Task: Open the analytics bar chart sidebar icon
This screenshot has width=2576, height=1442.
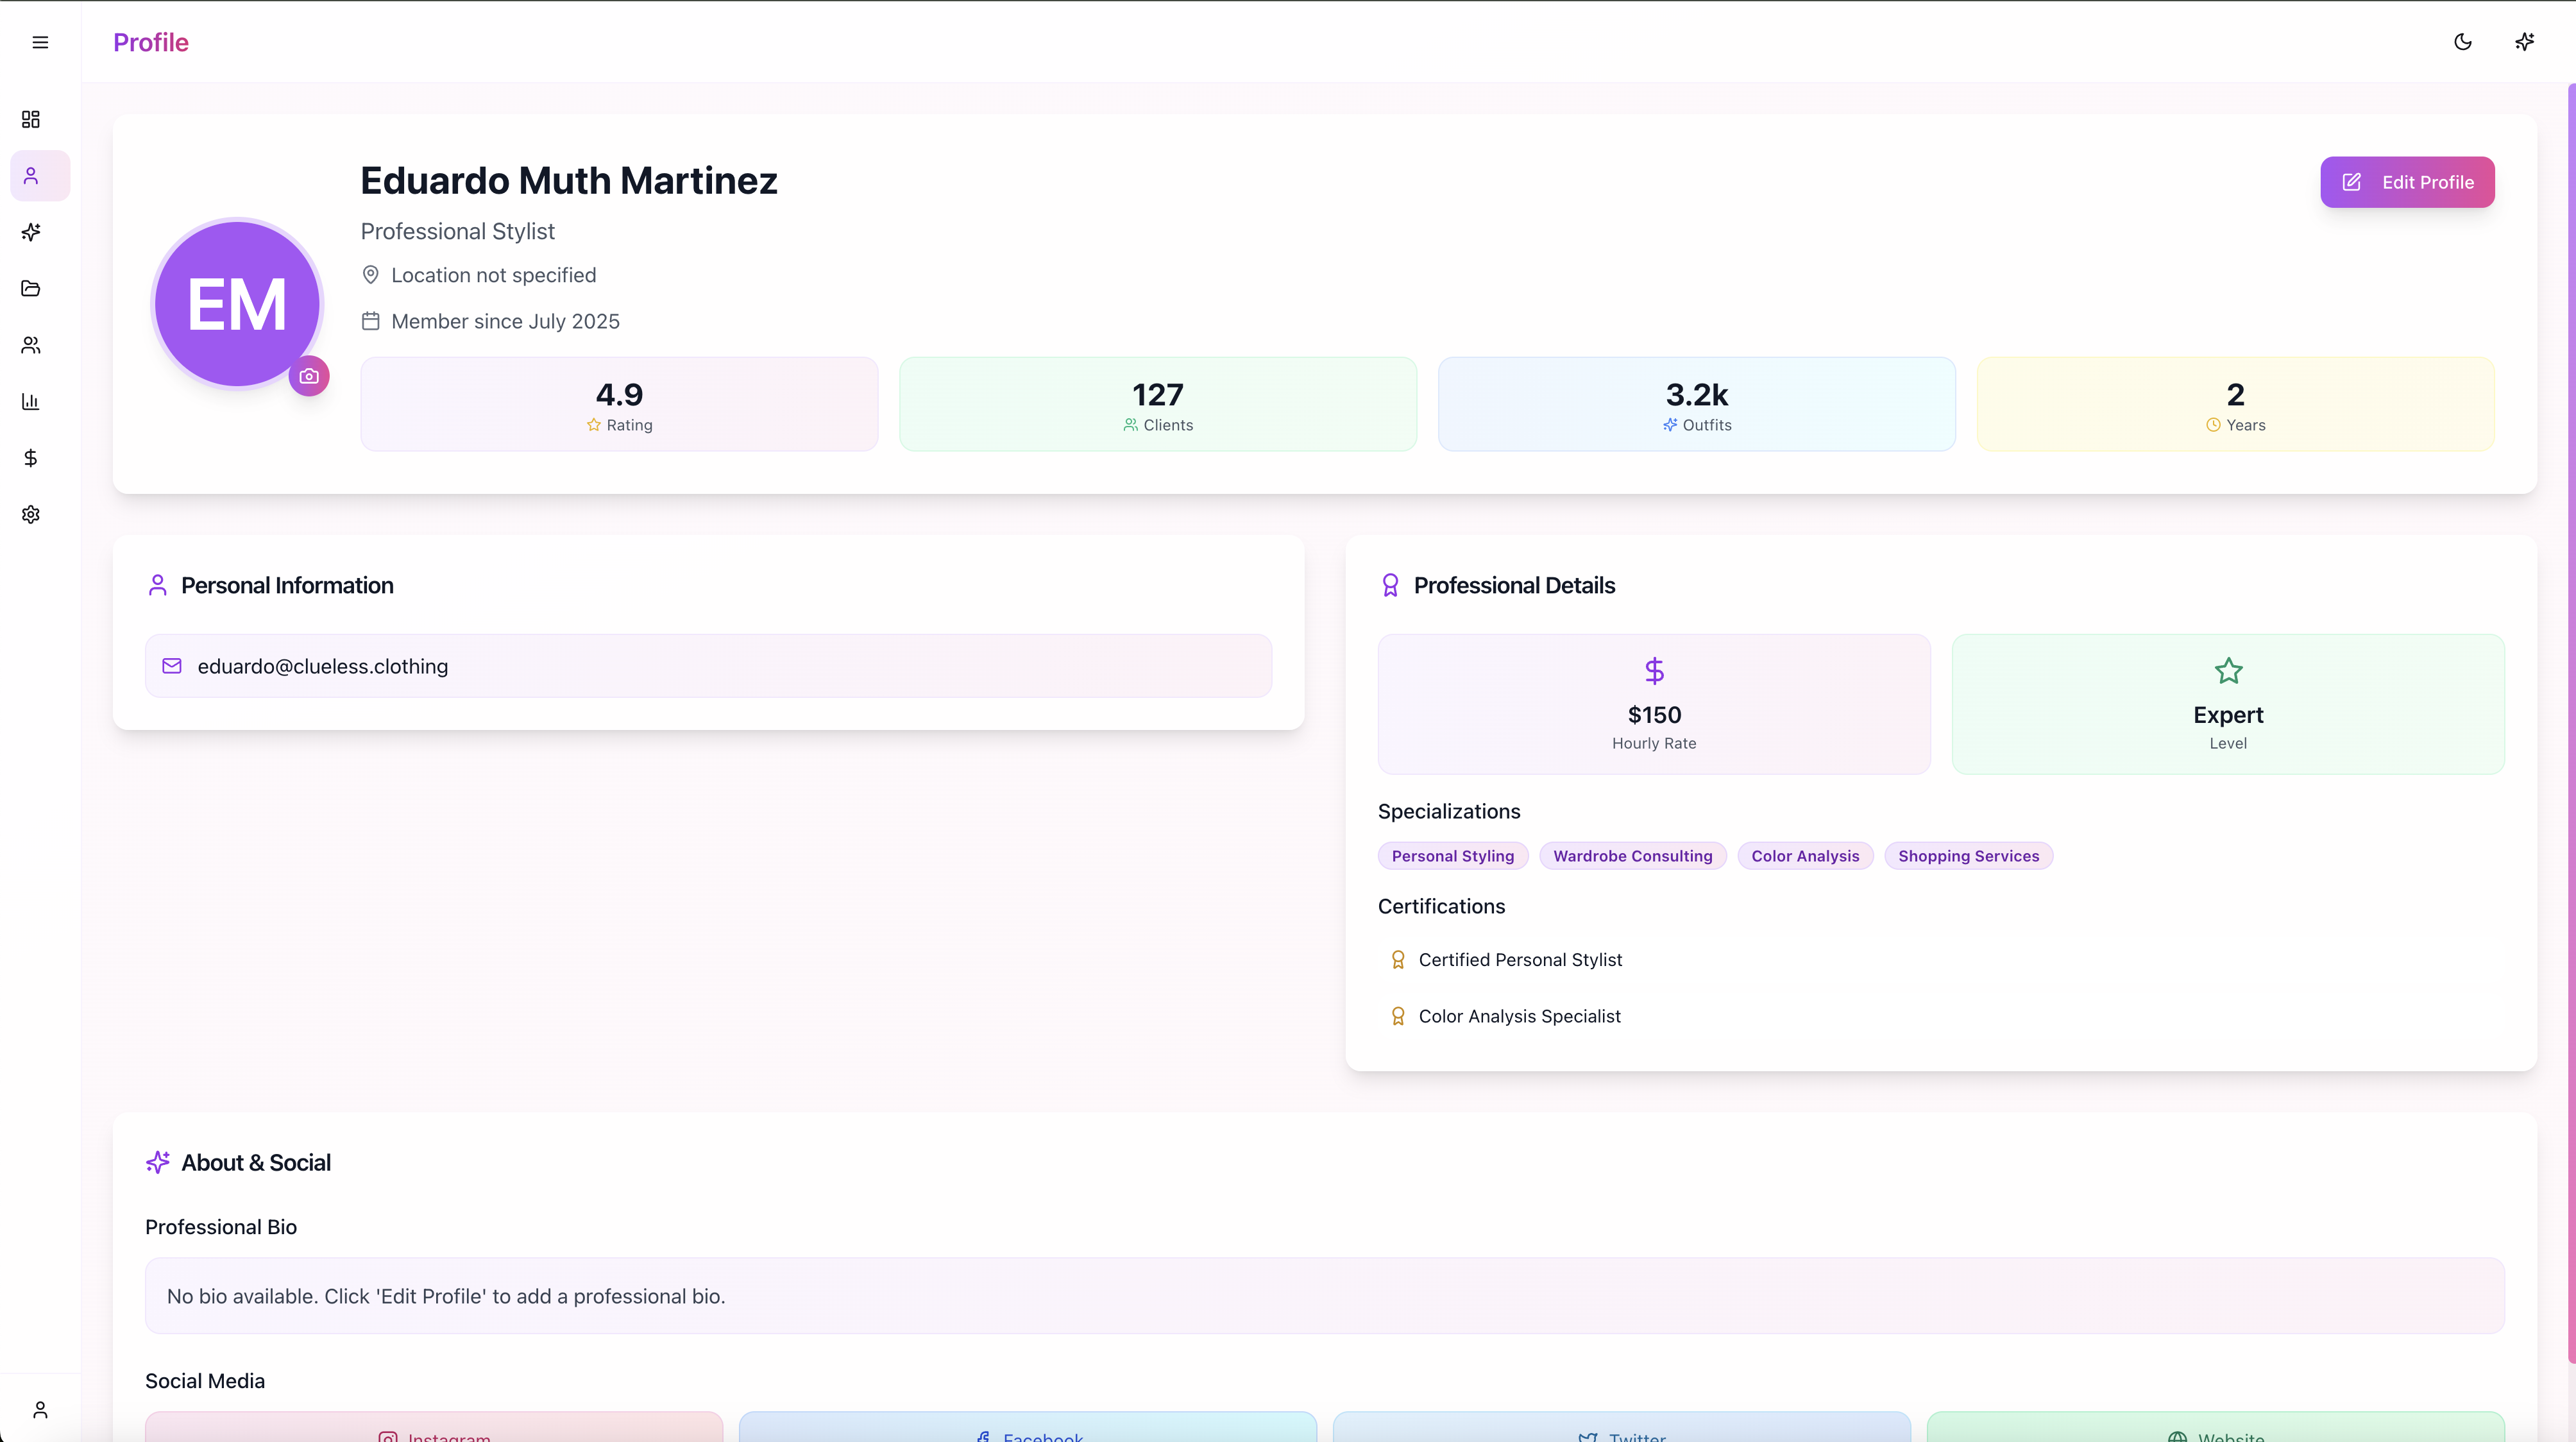Action: pyautogui.click(x=31, y=401)
